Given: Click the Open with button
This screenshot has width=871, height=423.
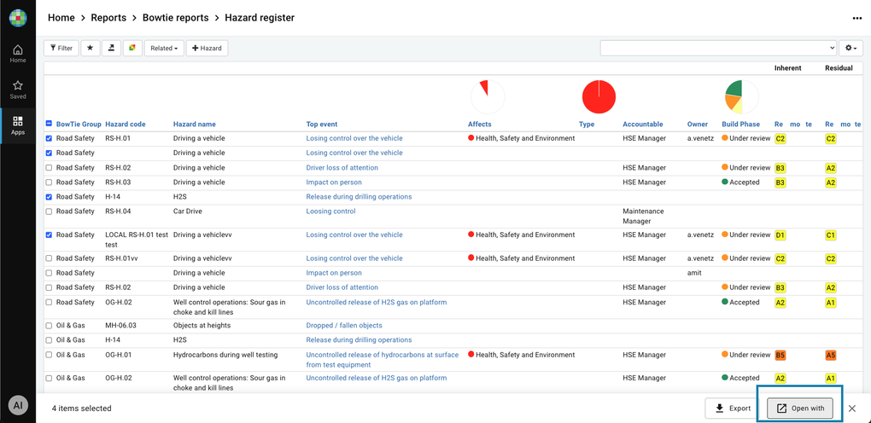Looking at the screenshot, I should 800,409.
